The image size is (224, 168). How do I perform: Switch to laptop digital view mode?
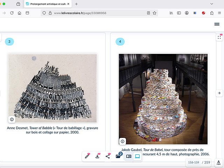coord(137,156)
